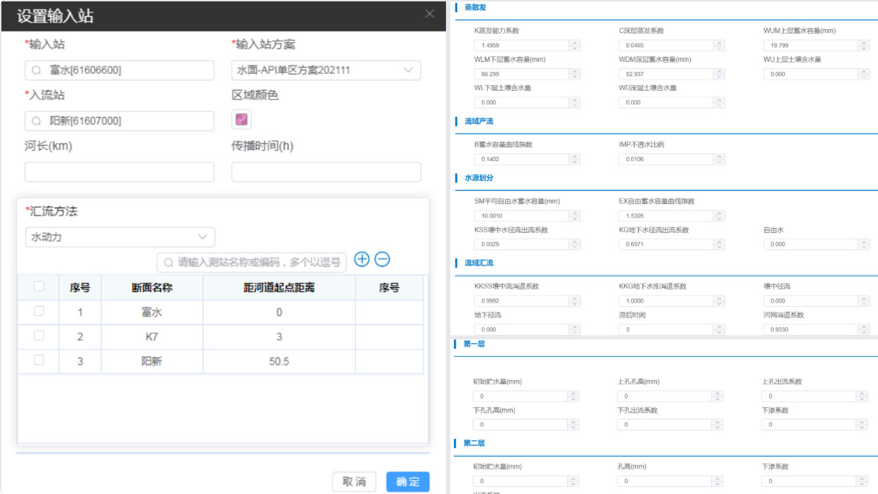This screenshot has height=494, width=878.
Task: Close the 设置输入站 dialog with X
Action: (430, 14)
